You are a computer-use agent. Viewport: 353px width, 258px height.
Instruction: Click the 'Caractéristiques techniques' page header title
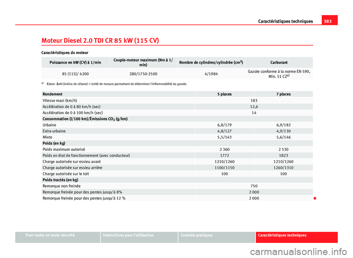[285, 21]
